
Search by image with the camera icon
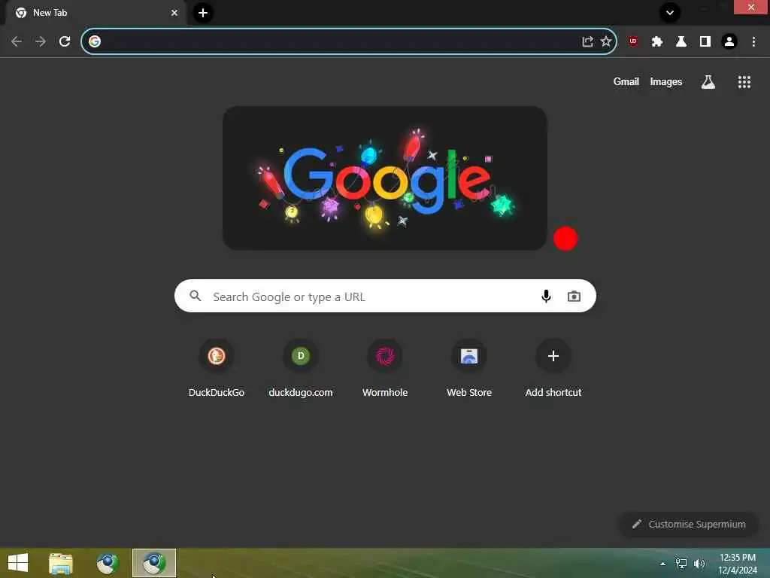(x=574, y=296)
